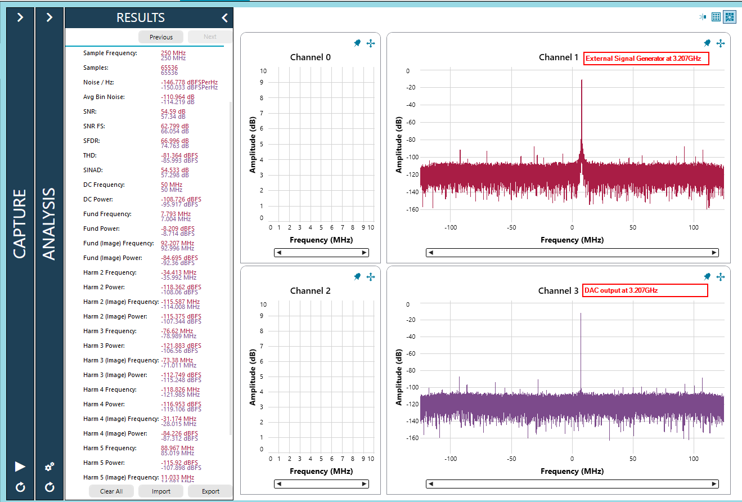Pin the Channel 0 plot
This screenshot has width=742, height=502.
(x=357, y=43)
